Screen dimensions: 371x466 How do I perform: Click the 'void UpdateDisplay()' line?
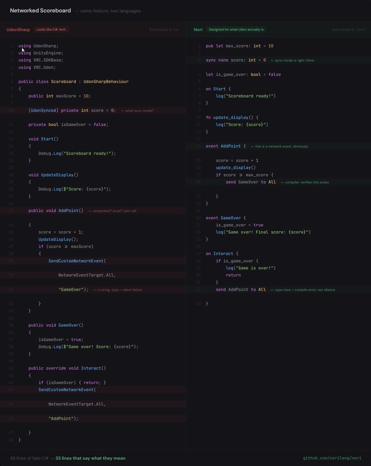point(53,175)
